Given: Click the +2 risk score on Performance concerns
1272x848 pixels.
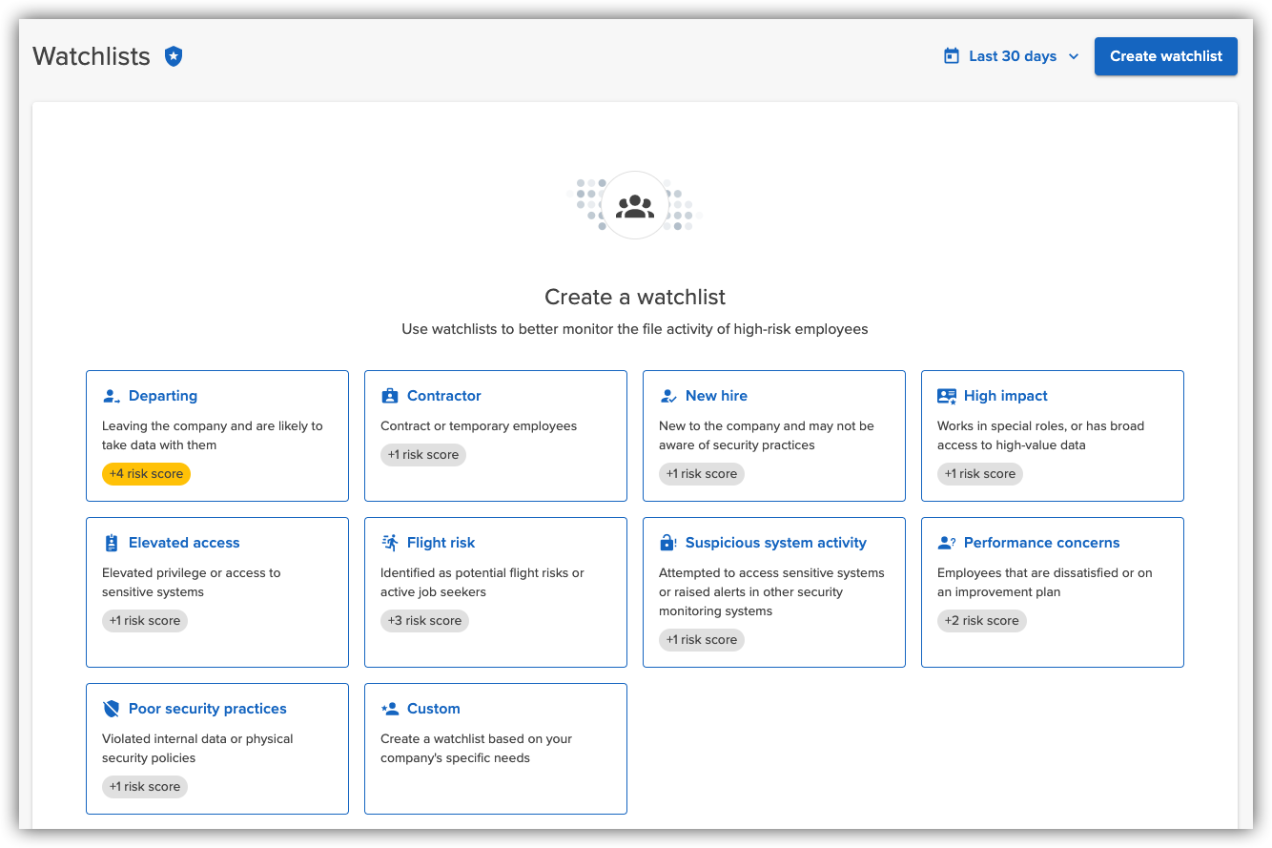Looking at the screenshot, I should tap(982, 620).
